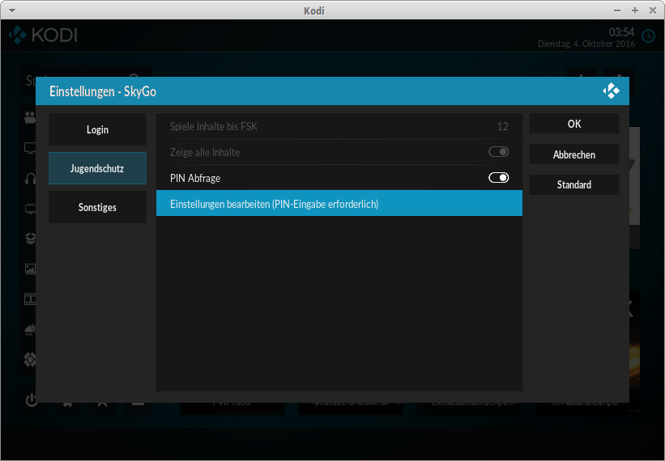Toggle the Zeige alle Inhalte switch
The width and height of the screenshot is (665, 461).
click(498, 151)
